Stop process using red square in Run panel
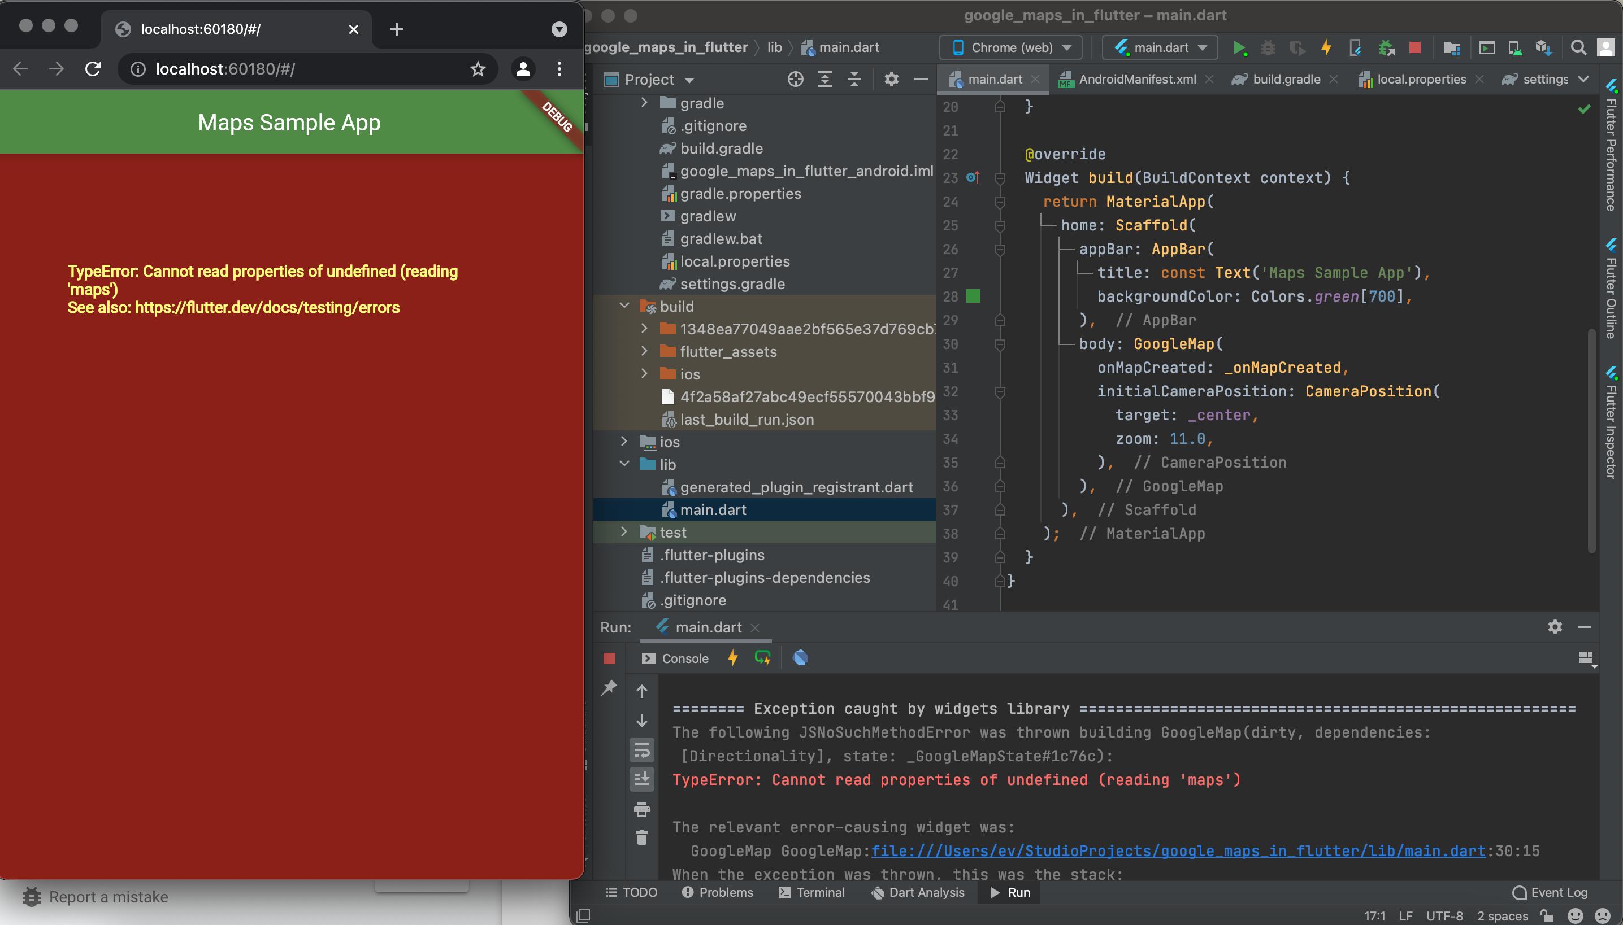 [609, 658]
